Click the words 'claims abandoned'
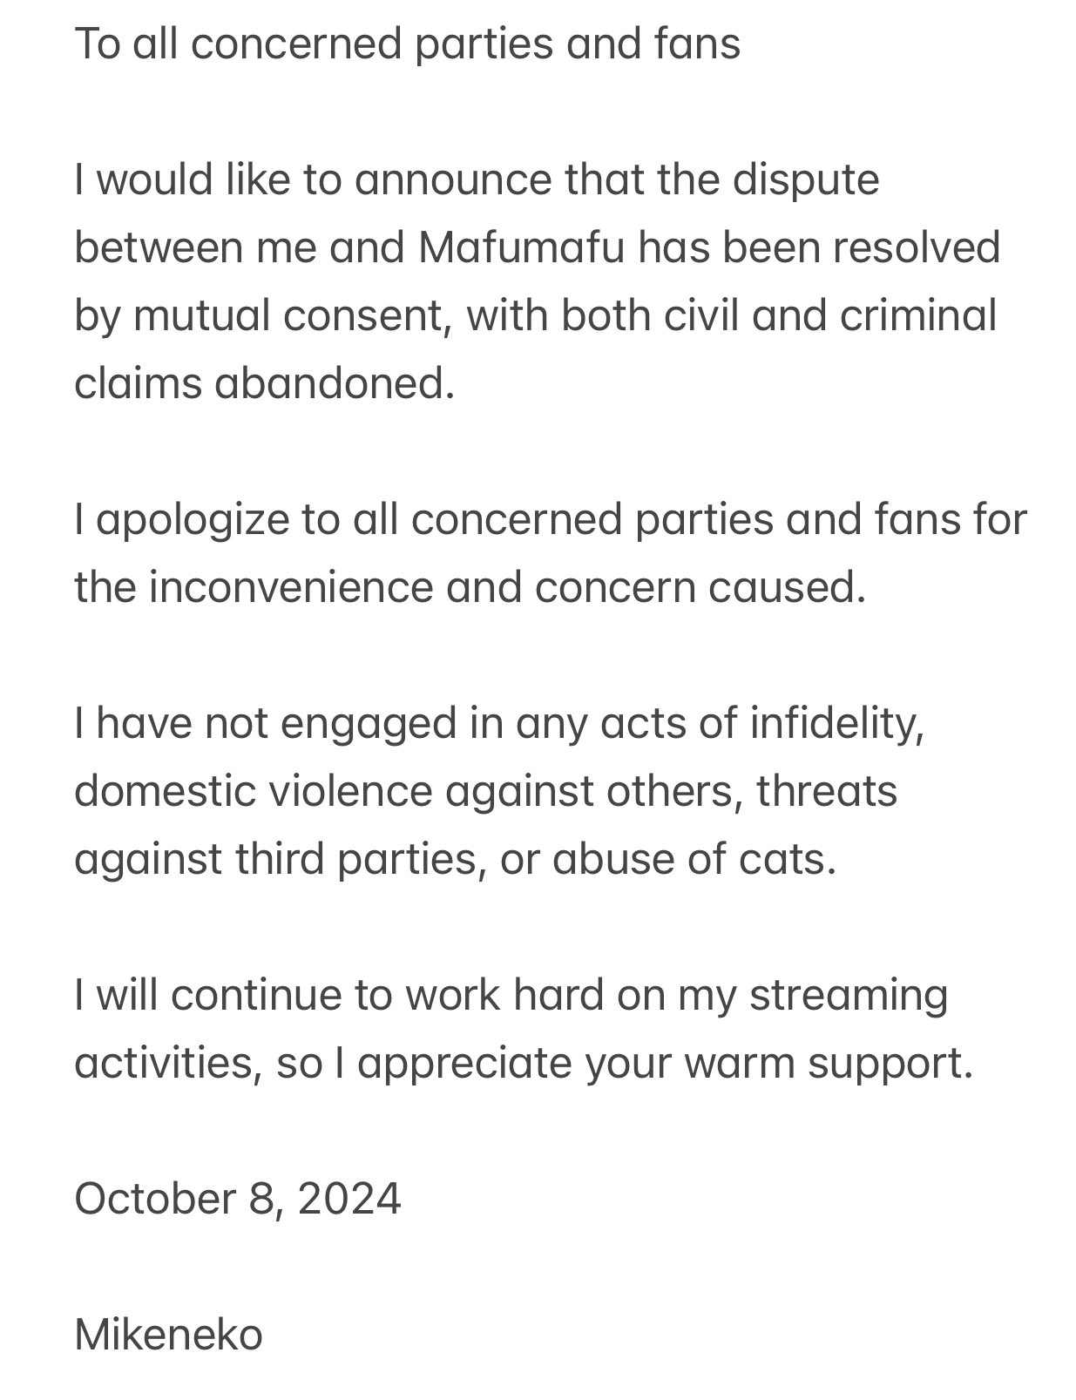Viewport: 1076px width, 1400px height. [264, 383]
